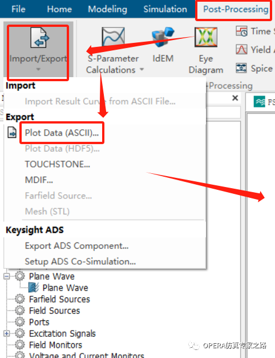The image size is (275, 358).
Task: Choose Plot Data (ASCII) export option
Action: point(62,133)
